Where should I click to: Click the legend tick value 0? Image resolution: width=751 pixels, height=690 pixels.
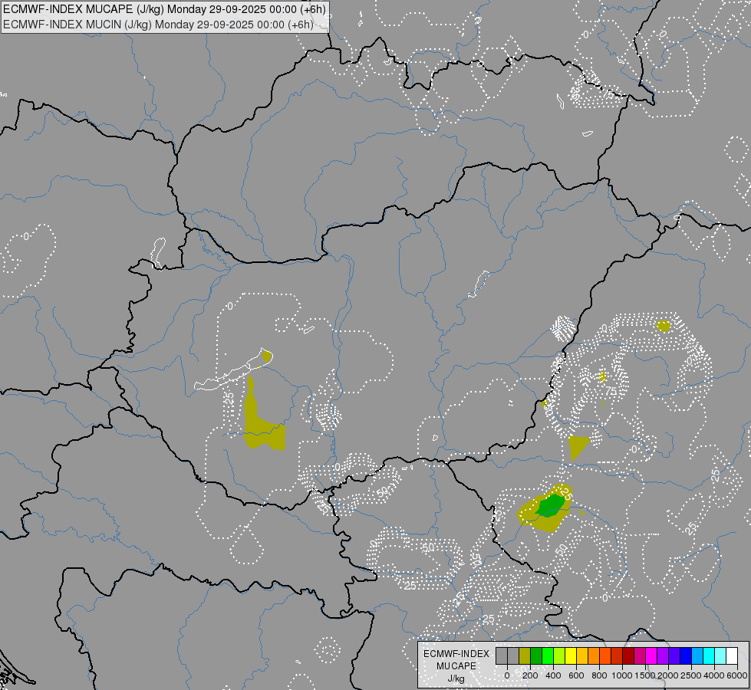point(507,675)
